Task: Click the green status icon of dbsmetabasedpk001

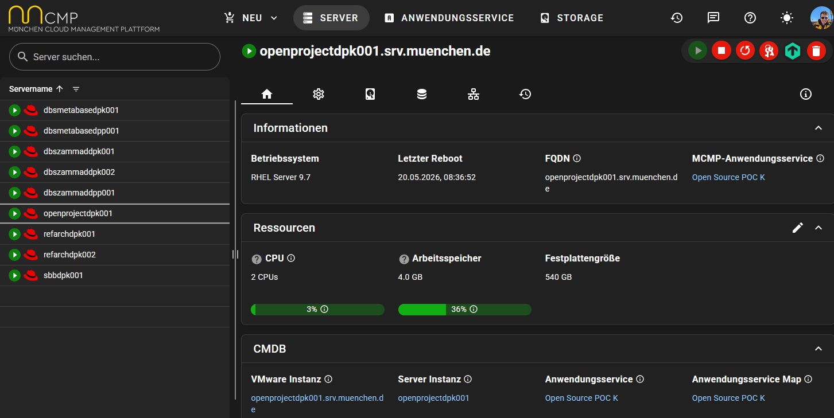Action: [x=15, y=110]
